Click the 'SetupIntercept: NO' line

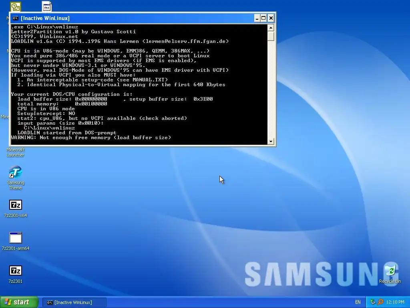point(46,113)
